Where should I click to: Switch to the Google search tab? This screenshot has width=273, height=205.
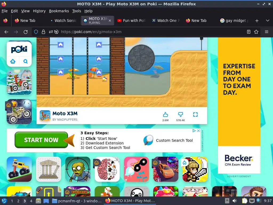(234, 21)
